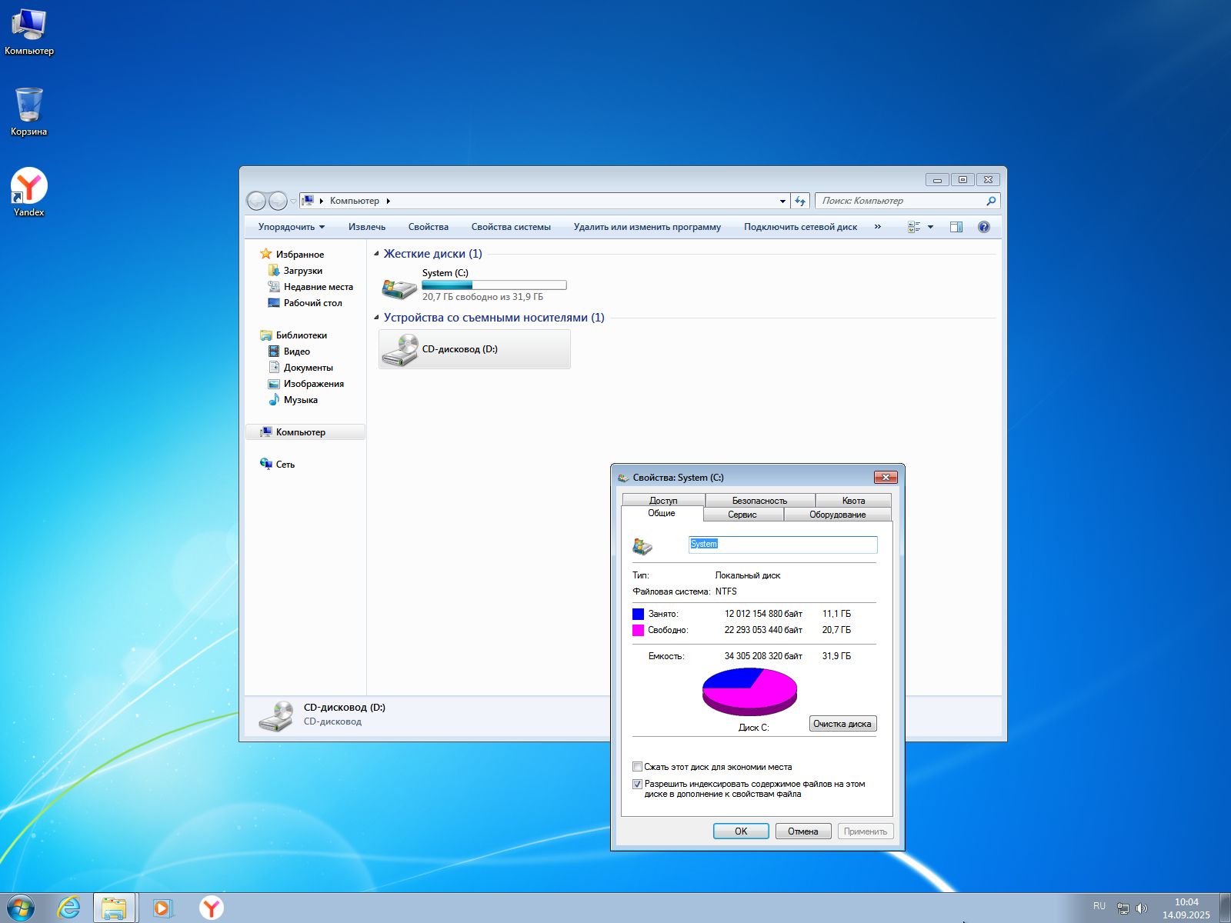Open the recent pages dropdown beside navigation arrows

click(293, 202)
